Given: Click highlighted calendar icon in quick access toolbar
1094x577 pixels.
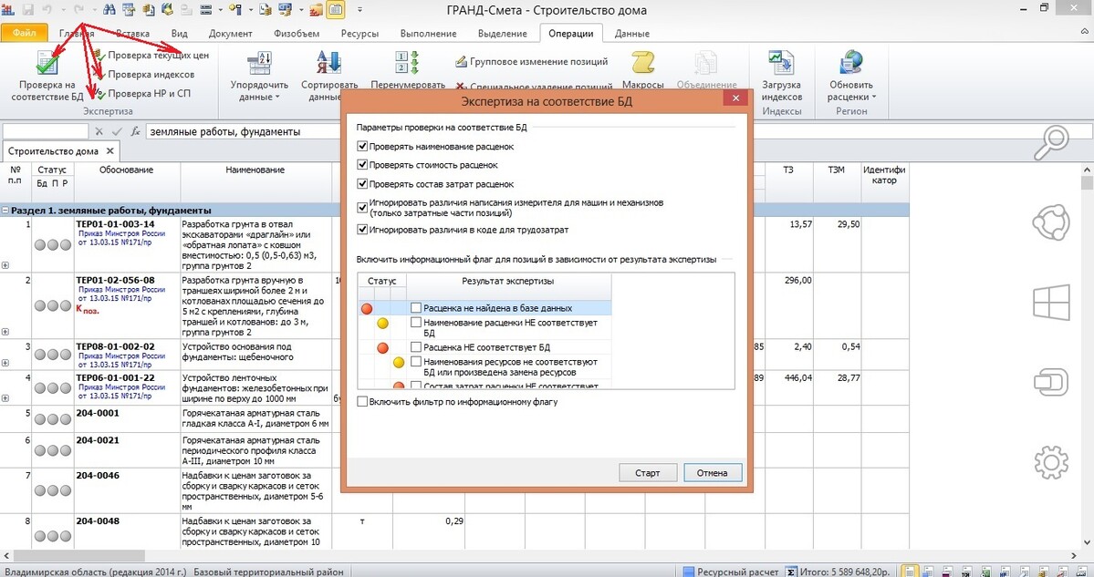Looking at the screenshot, I should point(336,10).
